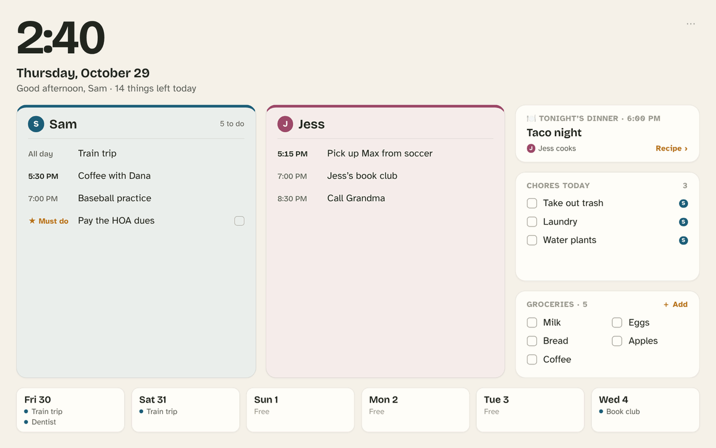Viewport: 716px width, 448px height.
Task: Click the Jess cooks avatar icon
Action: [531, 149]
